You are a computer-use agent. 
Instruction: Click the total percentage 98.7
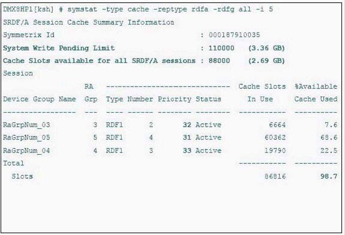point(329,176)
